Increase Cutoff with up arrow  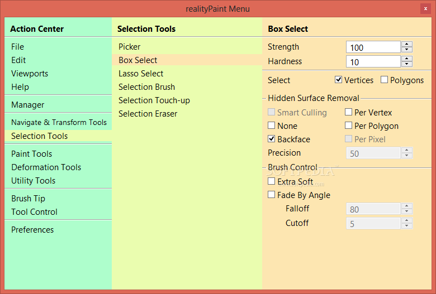407,220
